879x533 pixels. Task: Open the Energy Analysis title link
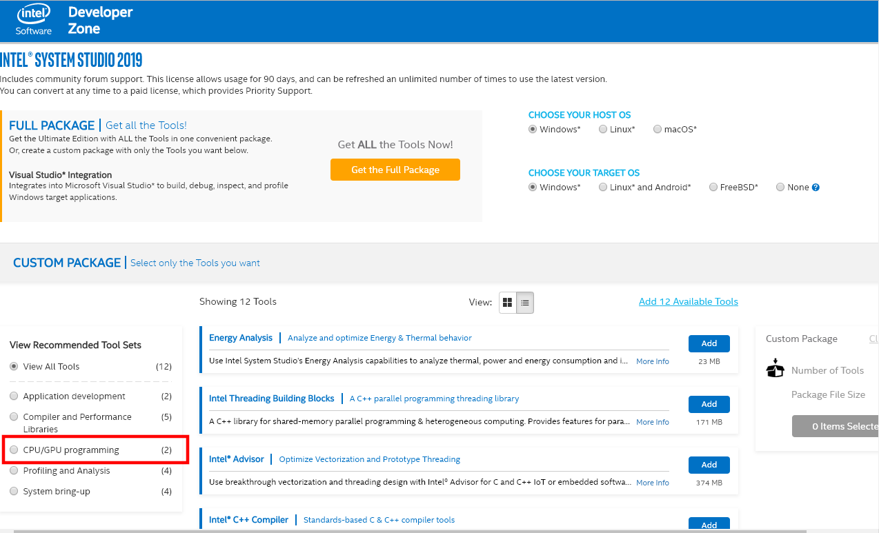tap(241, 338)
